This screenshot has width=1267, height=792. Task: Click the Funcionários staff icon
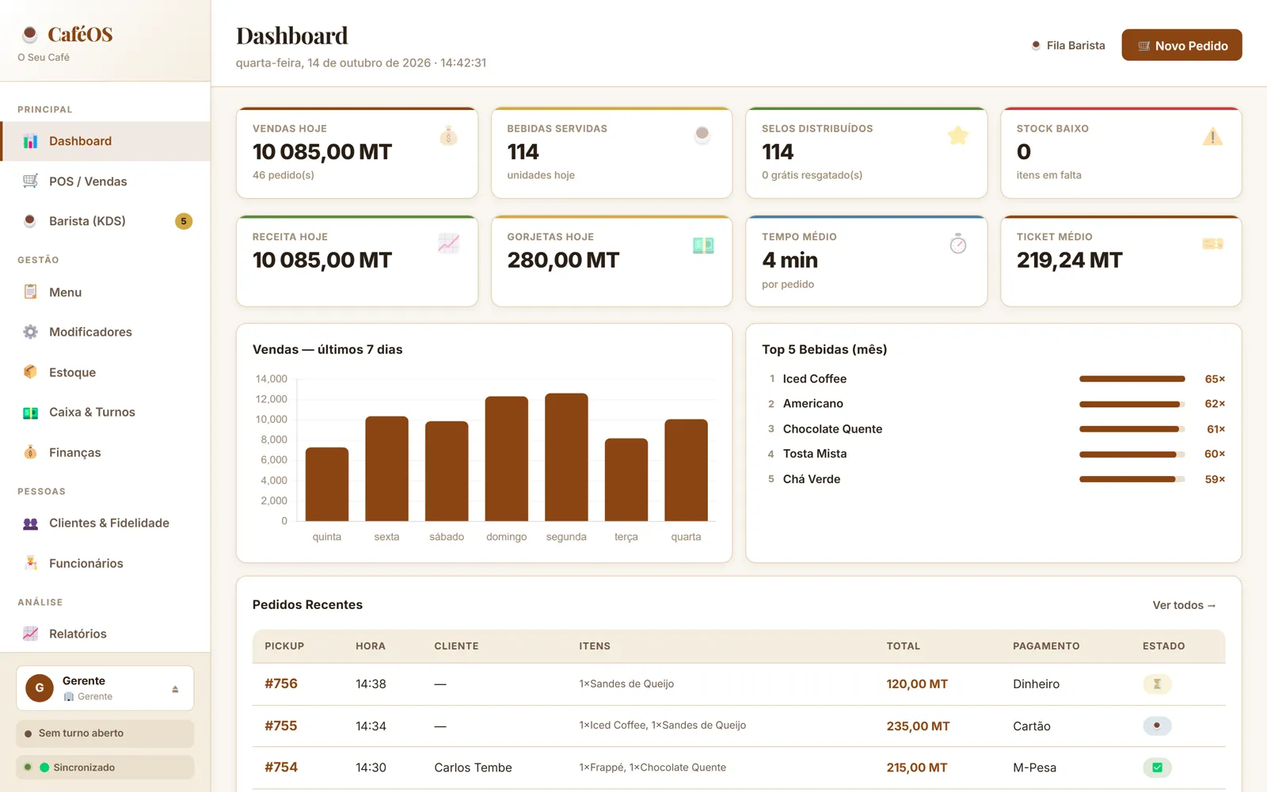[x=30, y=563]
